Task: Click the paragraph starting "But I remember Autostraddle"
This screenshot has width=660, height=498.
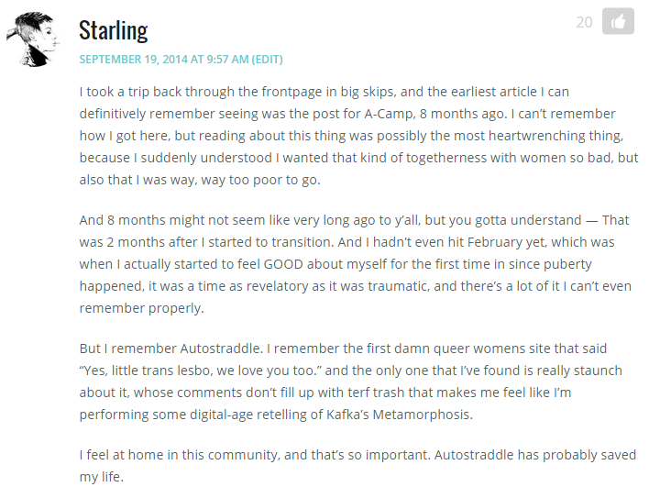Action: point(350,382)
